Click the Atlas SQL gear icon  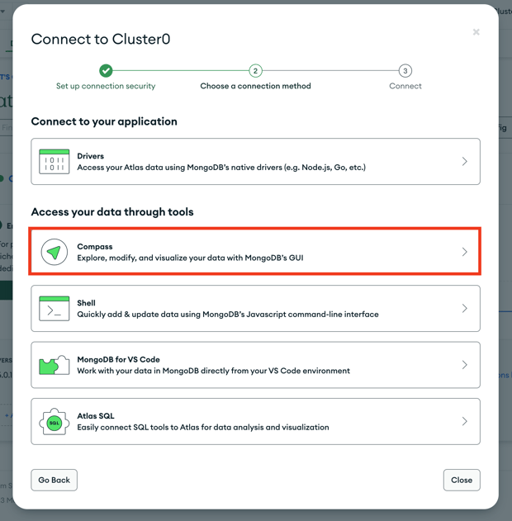(55, 422)
